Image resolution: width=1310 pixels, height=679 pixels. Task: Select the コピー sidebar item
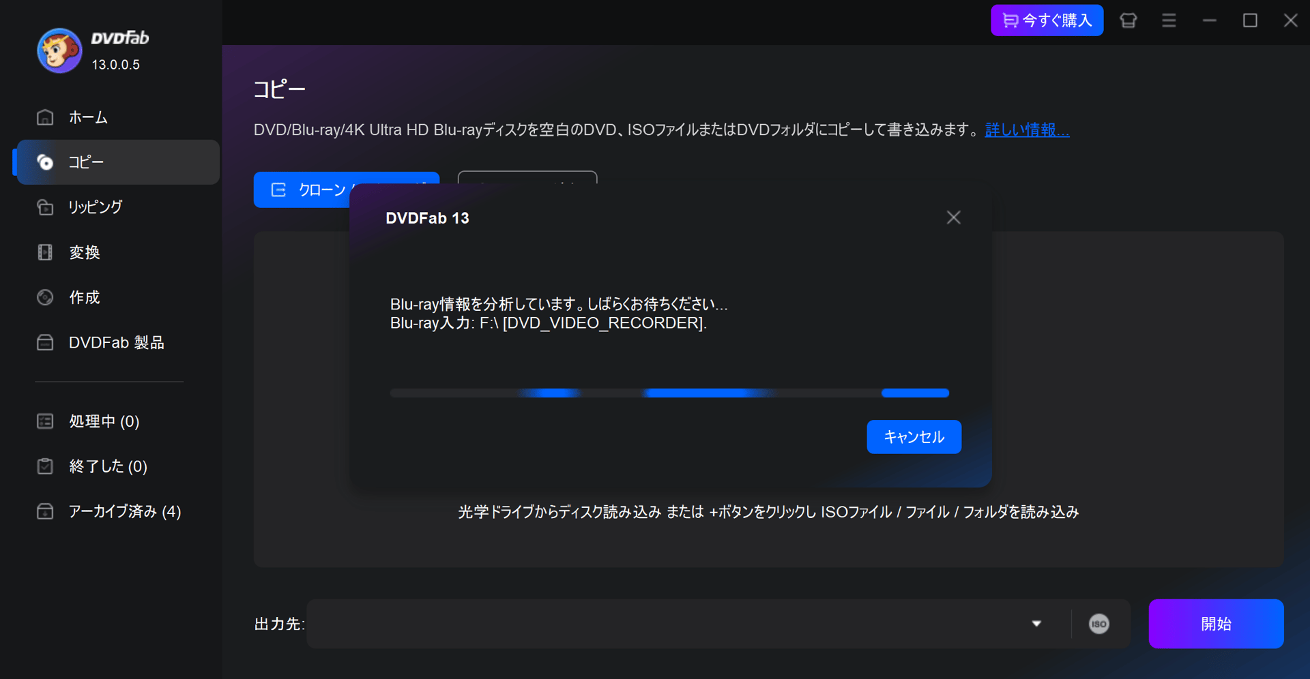117,162
